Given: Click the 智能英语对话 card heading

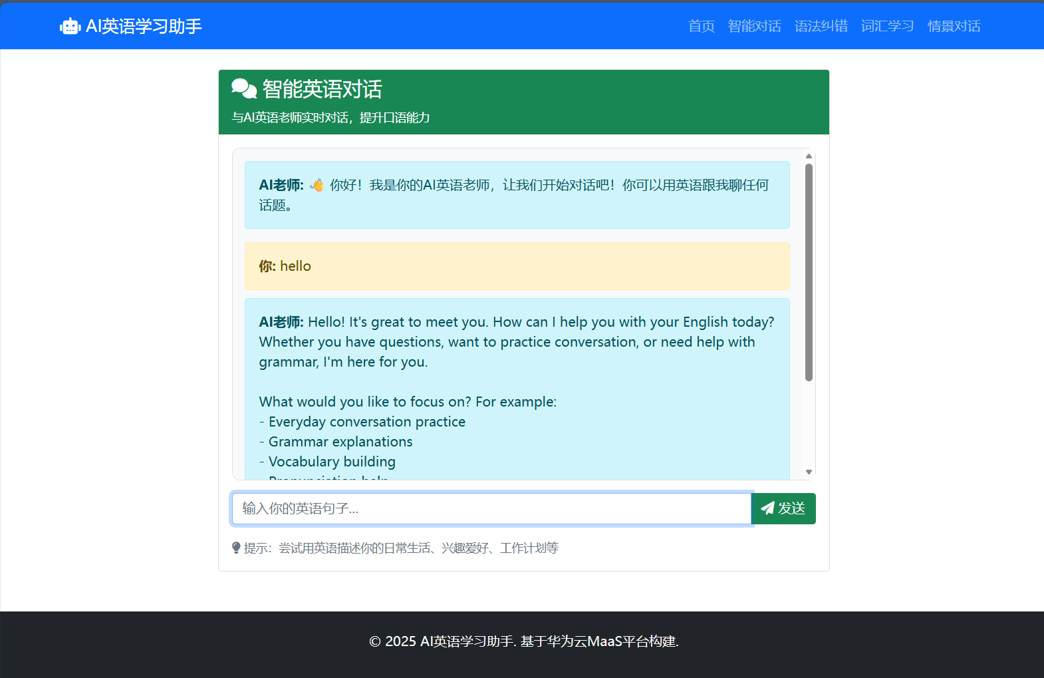Looking at the screenshot, I should (322, 89).
